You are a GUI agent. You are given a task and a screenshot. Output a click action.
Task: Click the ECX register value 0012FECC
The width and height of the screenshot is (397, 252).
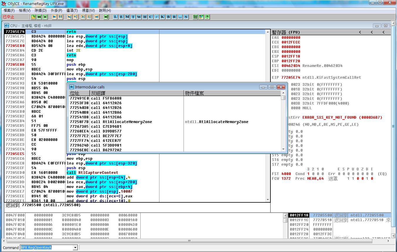coord(291,42)
